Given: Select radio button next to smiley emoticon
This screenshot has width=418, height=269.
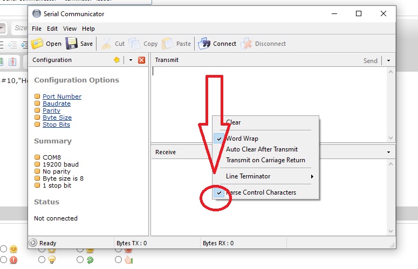Looking at the screenshot, I should 3,249.
